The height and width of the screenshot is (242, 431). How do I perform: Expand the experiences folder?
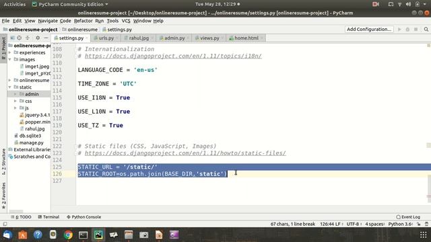pyautogui.click(x=10, y=52)
